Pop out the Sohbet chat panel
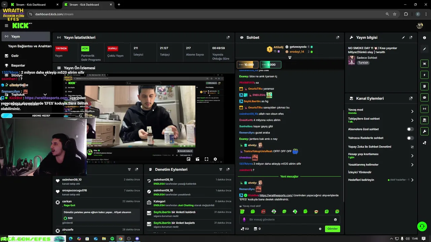 pyautogui.click(x=338, y=38)
